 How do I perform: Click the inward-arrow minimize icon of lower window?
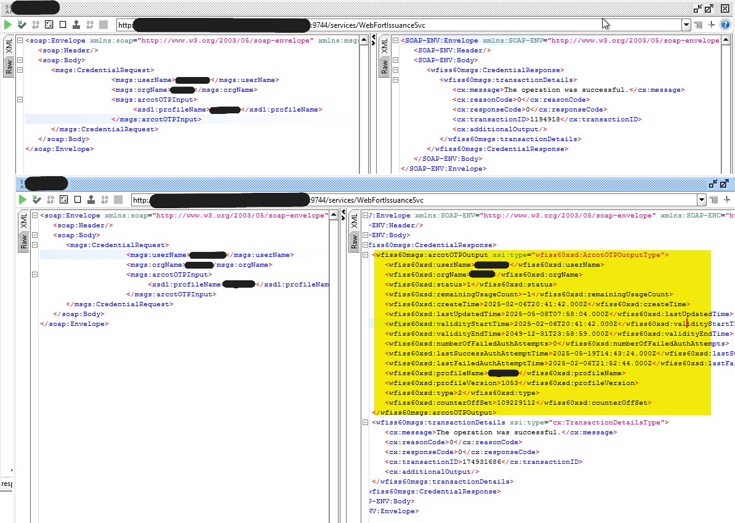(x=713, y=184)
